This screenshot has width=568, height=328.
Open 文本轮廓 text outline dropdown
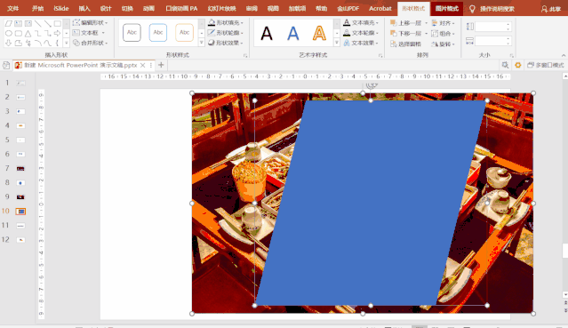coord(361,33)
